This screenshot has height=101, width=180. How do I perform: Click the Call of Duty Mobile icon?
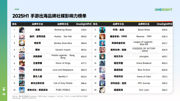(x=22, y=83)
